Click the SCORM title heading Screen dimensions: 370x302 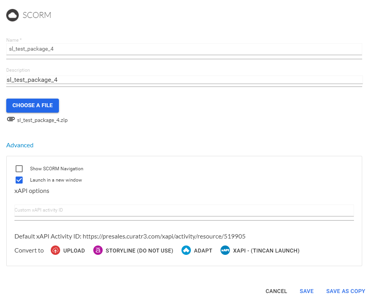[x=37, y=15]
